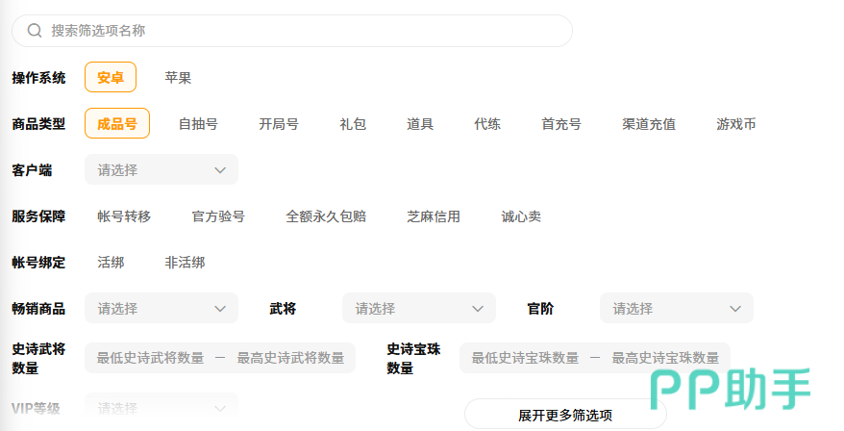The width and height of the screenshot is (844, 431).
Task: Choose 成品号 product type
Action: [117, 123]
